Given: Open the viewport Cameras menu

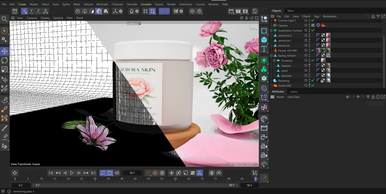Looking at the screenshot, I should click(x=32, y=18).
